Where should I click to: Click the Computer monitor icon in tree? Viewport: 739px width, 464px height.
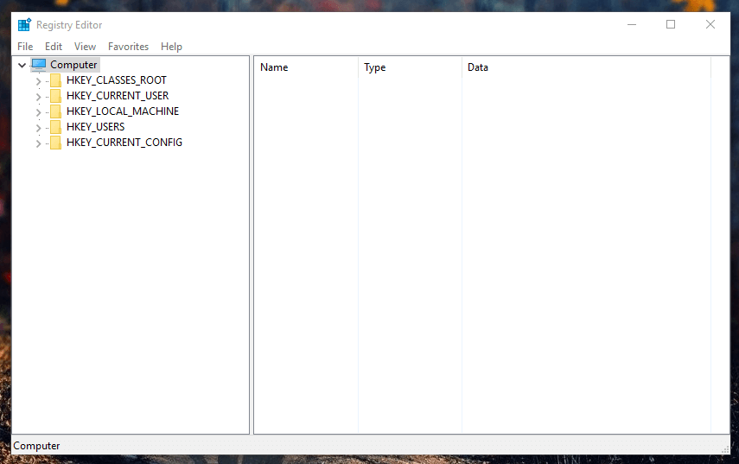coord(39,65)
